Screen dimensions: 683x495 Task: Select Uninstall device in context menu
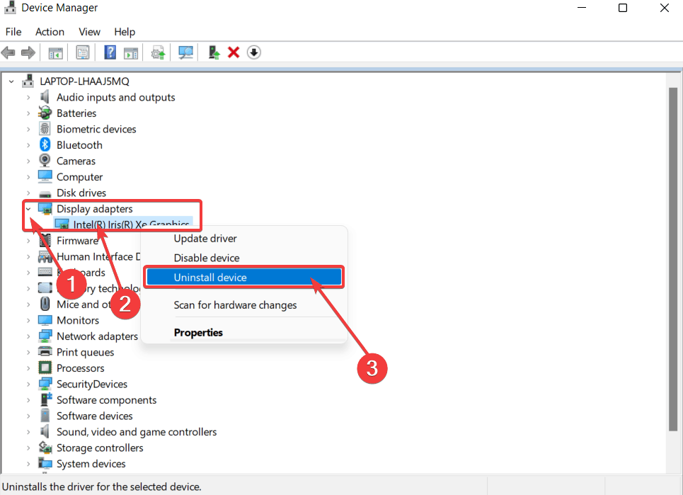point(244,277)
